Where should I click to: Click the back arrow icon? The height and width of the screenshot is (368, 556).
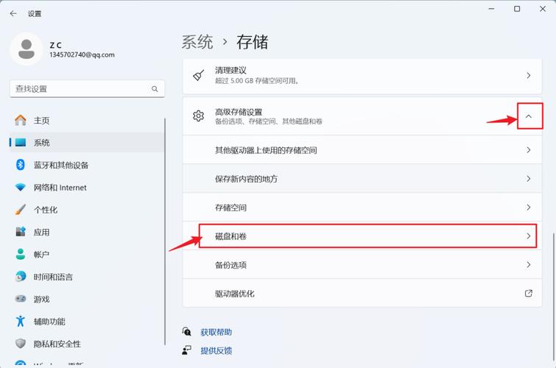click(13, 13)
